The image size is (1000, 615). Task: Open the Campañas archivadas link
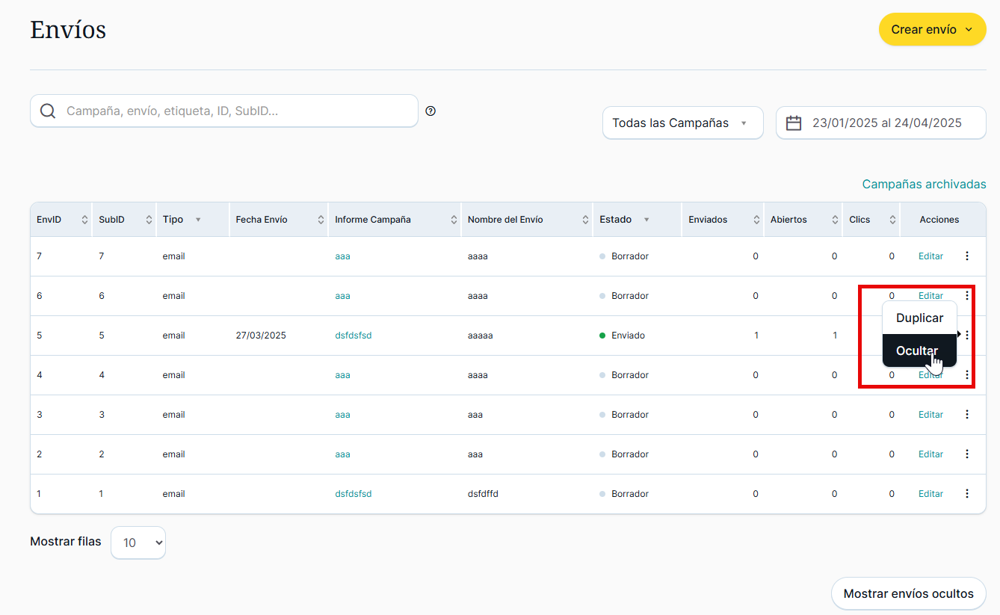[924, 184]
